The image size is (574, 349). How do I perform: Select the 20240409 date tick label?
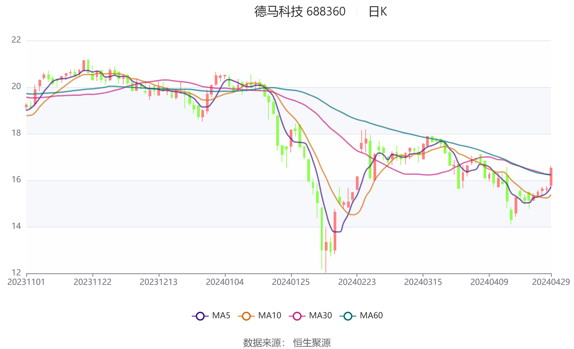(489, 282)
